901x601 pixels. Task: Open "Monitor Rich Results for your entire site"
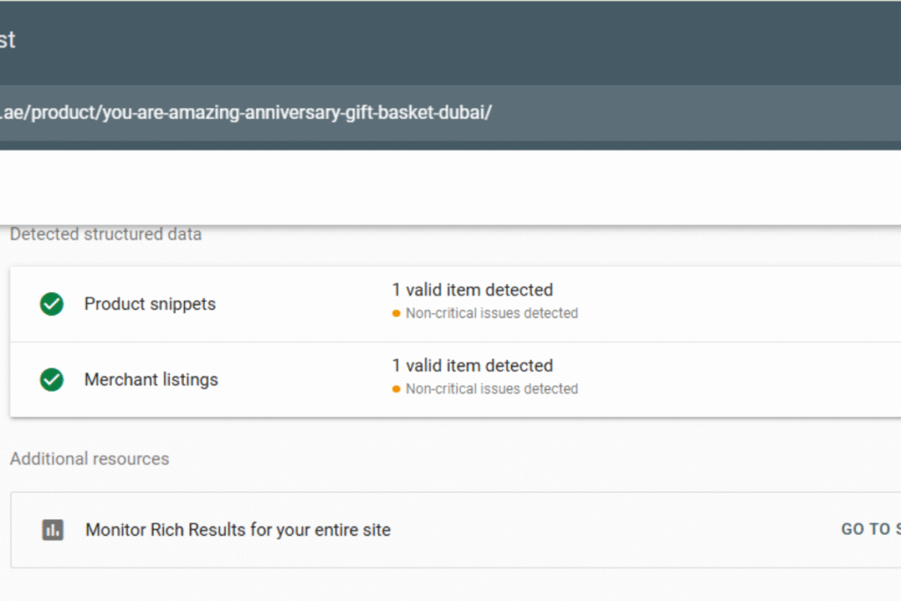click(238, 530)
